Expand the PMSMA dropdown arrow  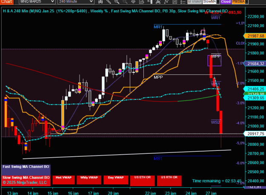tap(247, 2)
